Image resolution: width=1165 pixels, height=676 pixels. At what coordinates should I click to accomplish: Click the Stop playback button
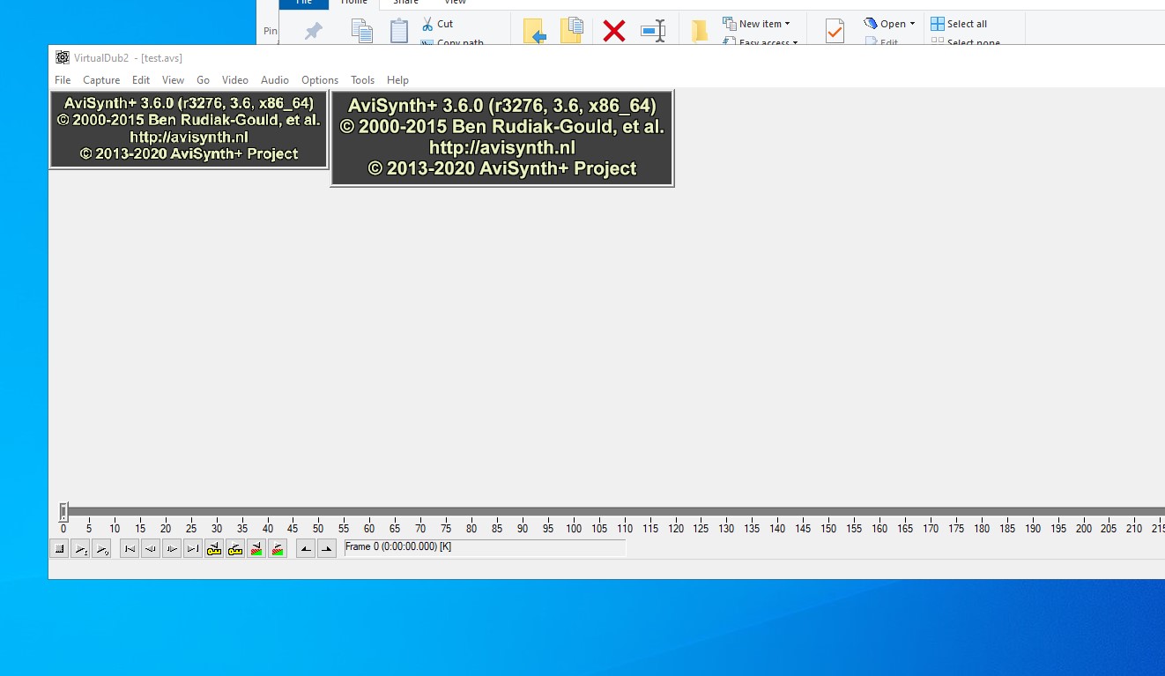(59, 549)
